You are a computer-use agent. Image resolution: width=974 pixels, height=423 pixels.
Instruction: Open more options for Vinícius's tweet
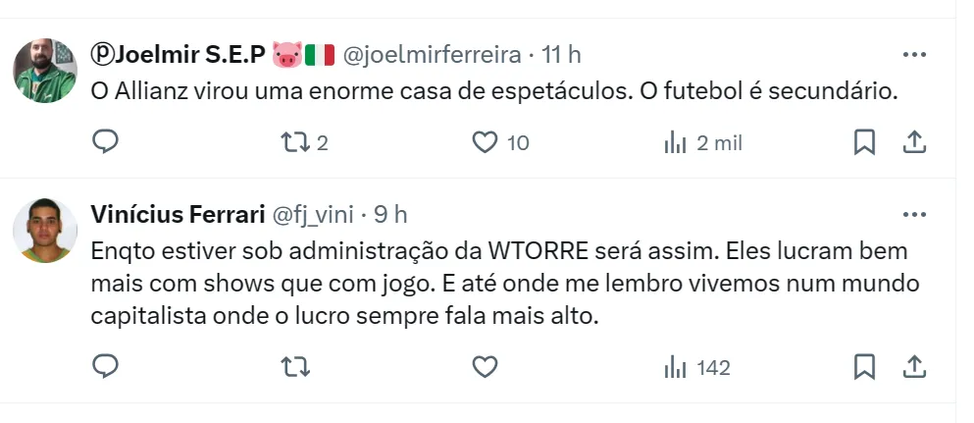click(x=913, y=213)
